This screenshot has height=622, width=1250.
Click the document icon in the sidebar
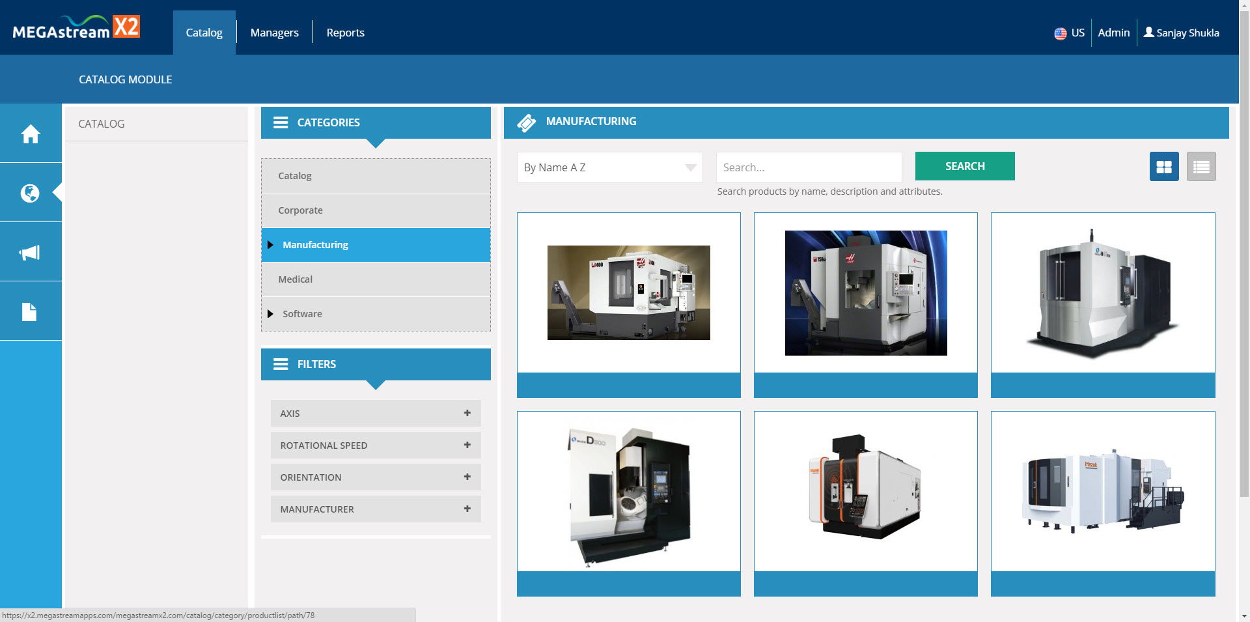click(x=31, y=311)
